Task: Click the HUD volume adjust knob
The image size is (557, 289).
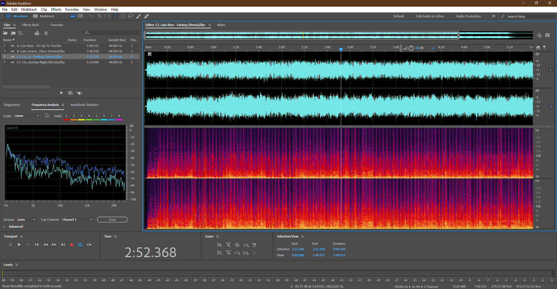Action: pyautogui.click(x=411, y=48)
